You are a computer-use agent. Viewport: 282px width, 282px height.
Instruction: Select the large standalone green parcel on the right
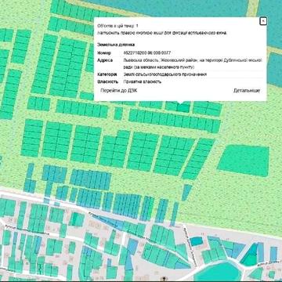[244, 161]
